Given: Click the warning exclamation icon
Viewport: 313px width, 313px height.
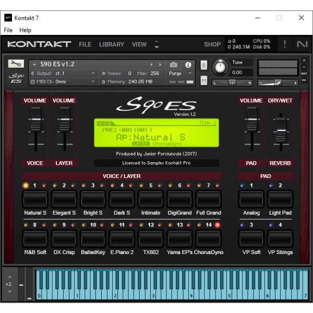Looking at the screenshot, I should pyautogui.click(x=285, y=44).
